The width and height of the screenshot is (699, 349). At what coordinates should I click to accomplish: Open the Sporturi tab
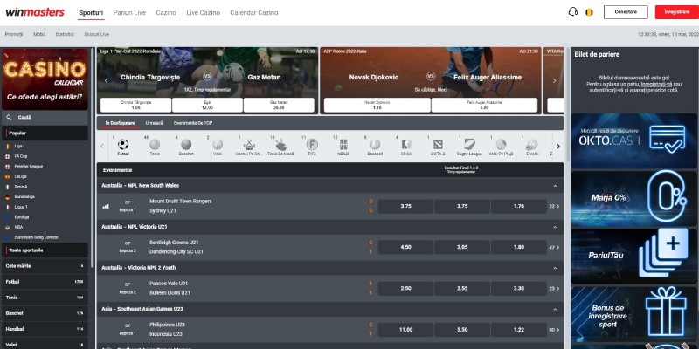(x=91, y=12)
